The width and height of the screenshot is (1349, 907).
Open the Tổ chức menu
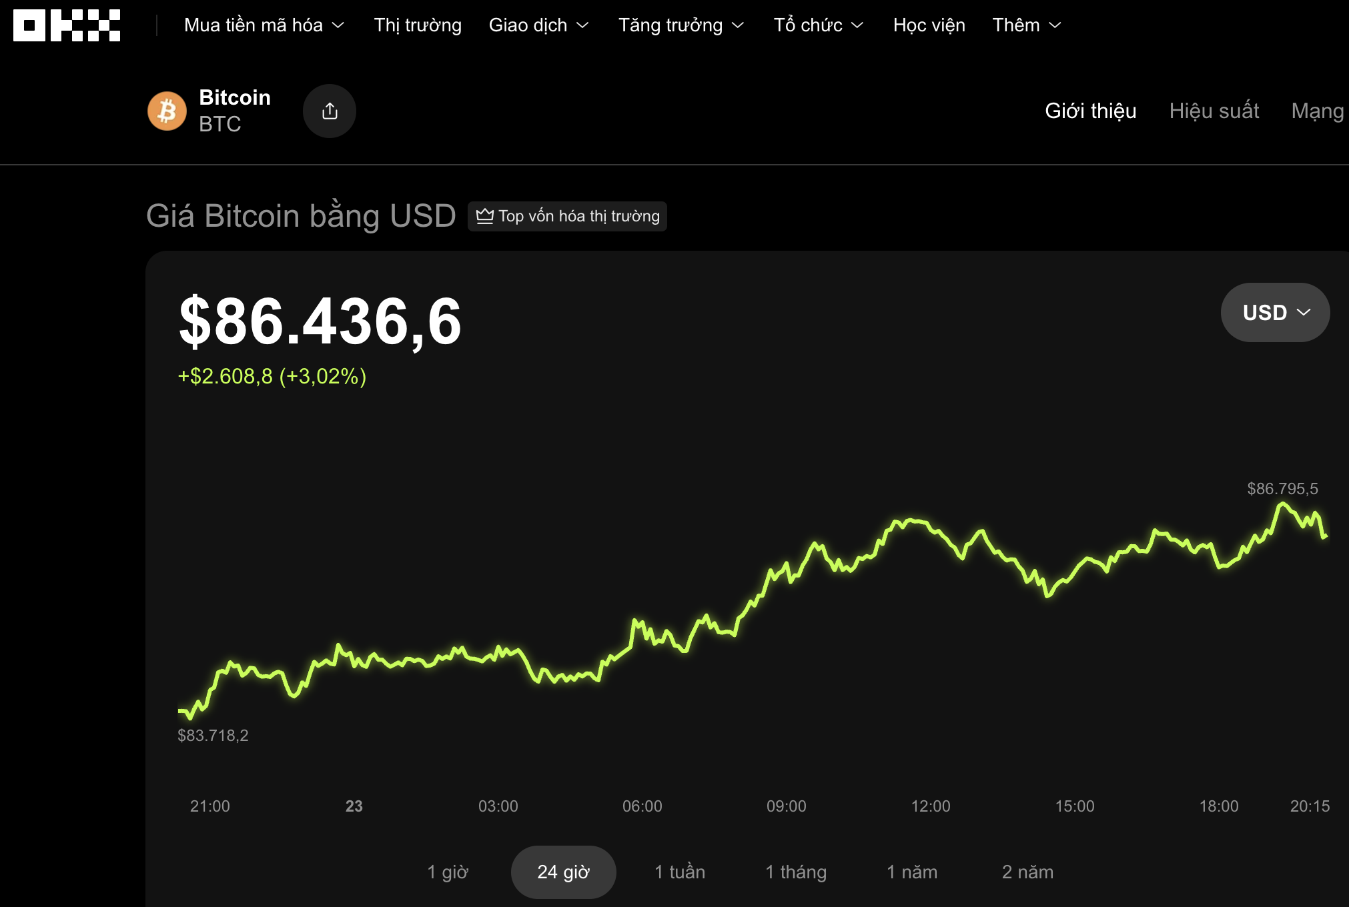pyautogui.click(x=818, y=25)
